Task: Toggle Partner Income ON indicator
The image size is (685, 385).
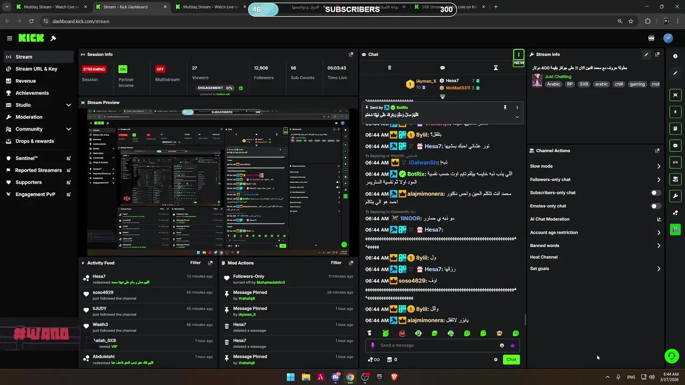Action: click(x=123, y=69)
